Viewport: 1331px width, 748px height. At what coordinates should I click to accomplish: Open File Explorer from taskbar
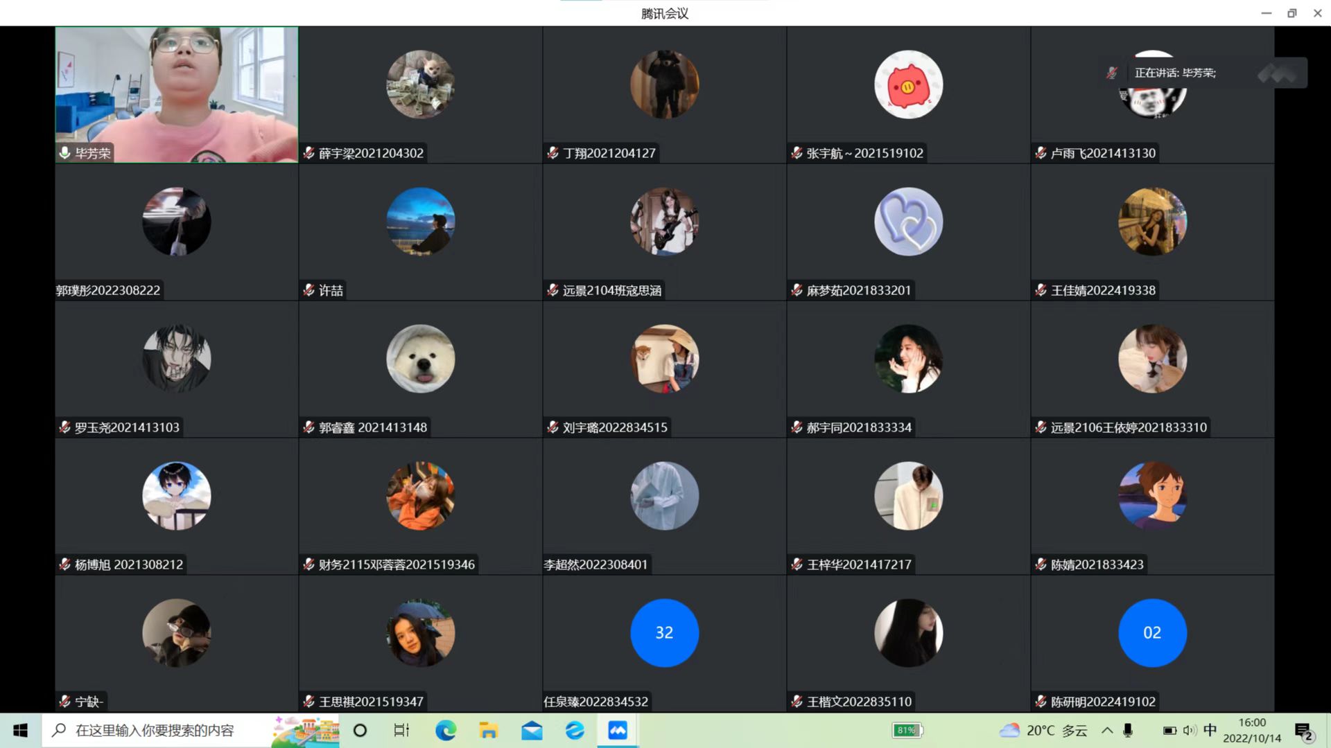pyautogui.click(x=489, y=730)
